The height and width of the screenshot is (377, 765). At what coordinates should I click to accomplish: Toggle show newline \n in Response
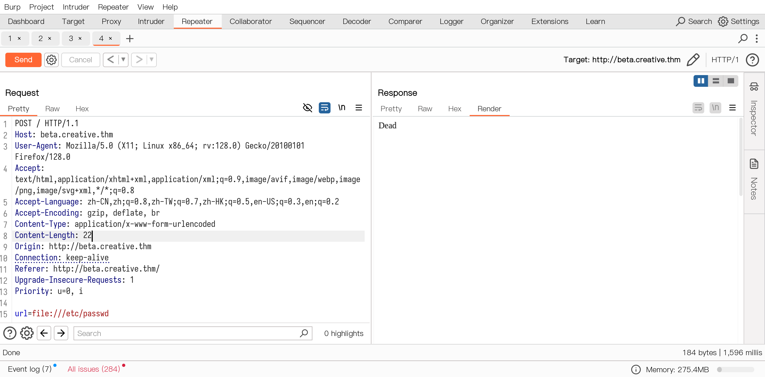pyautogui.click(x=715, y=108)
